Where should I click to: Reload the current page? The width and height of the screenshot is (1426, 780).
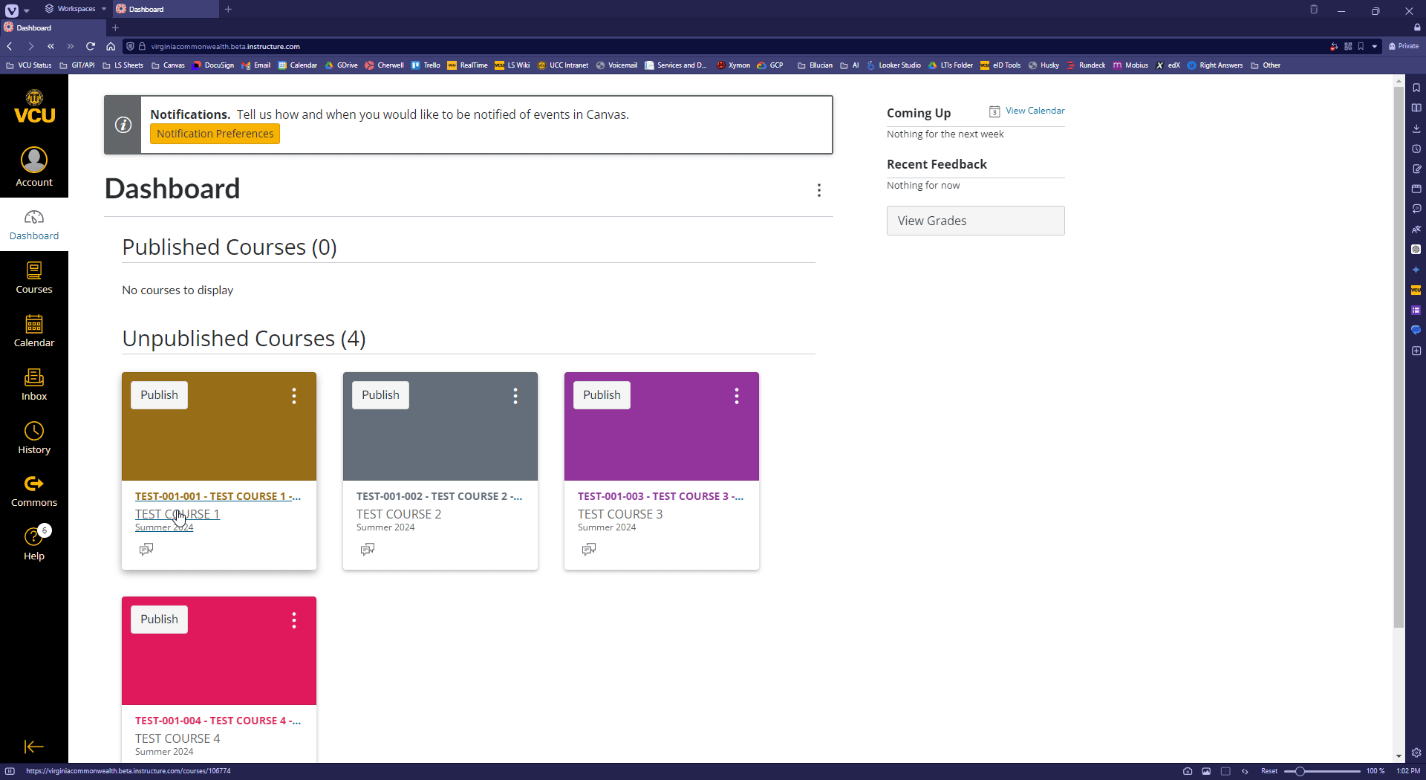click(90, 46)
